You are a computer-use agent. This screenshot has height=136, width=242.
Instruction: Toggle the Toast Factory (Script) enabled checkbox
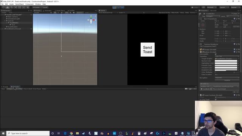tap(203, 95)
